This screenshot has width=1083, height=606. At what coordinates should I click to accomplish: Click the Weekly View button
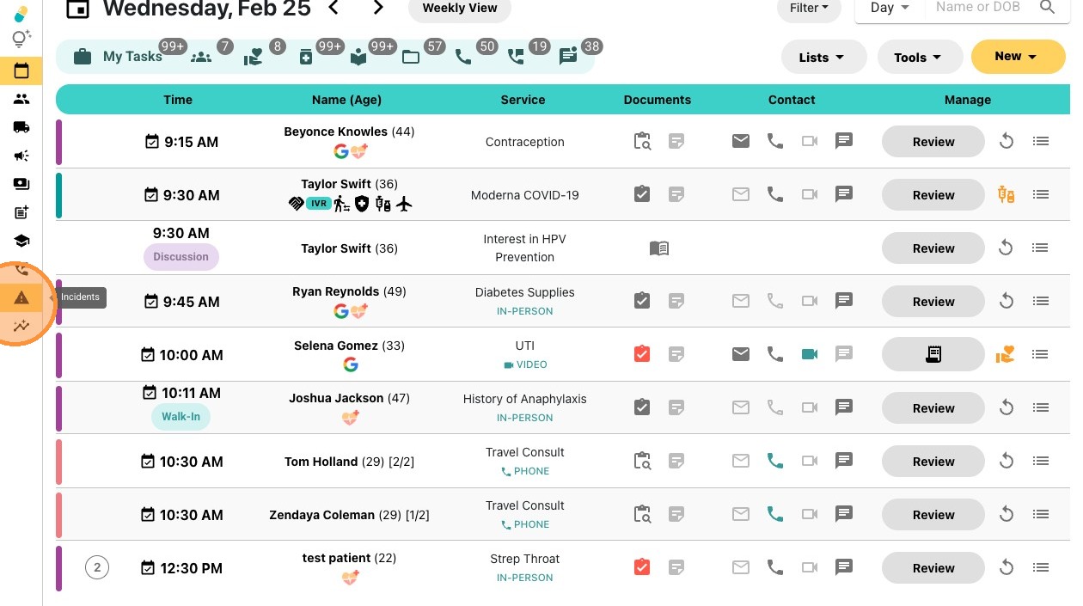point(460,8)
